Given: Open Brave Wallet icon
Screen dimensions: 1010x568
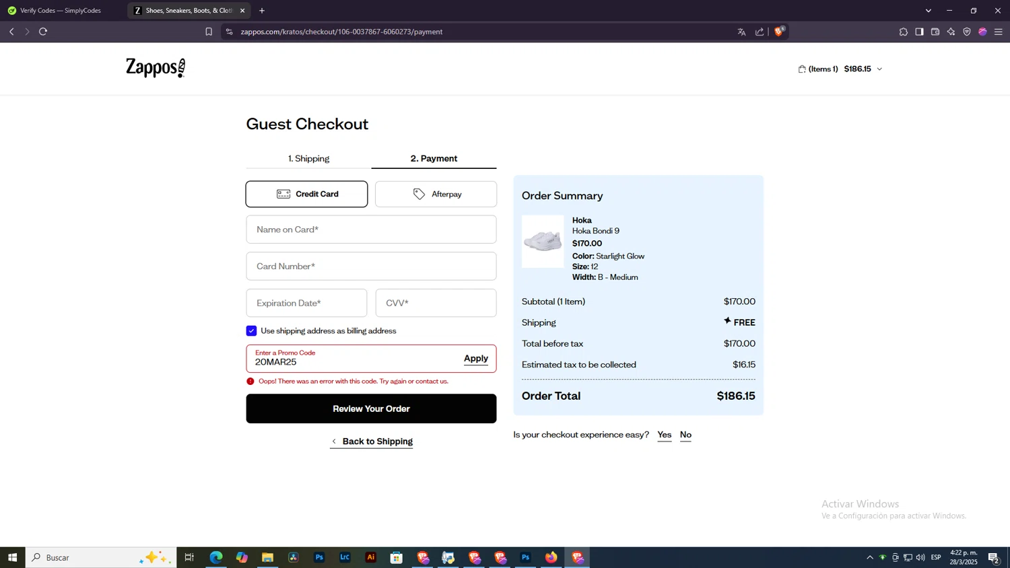Looking at the screenshot, I should (x=935, y=32).
